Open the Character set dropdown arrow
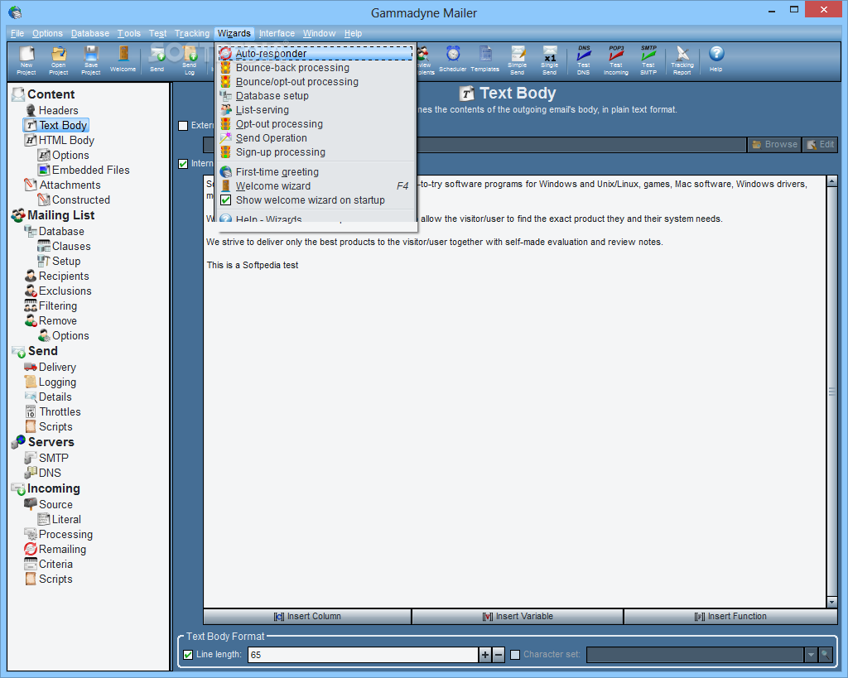The image size is (848, 678). point(811,655)
